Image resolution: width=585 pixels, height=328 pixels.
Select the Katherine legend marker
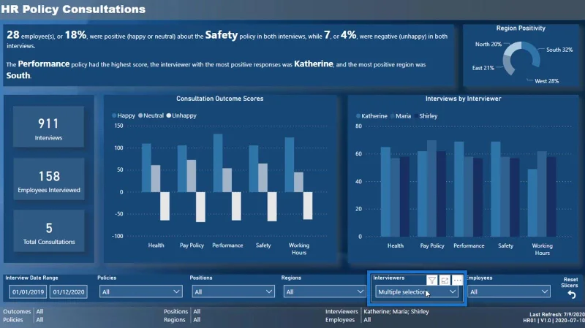coord(358,116)
